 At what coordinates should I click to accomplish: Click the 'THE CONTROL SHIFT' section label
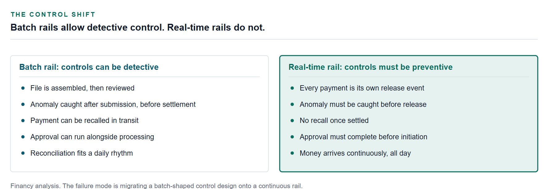tap(53, 15)
